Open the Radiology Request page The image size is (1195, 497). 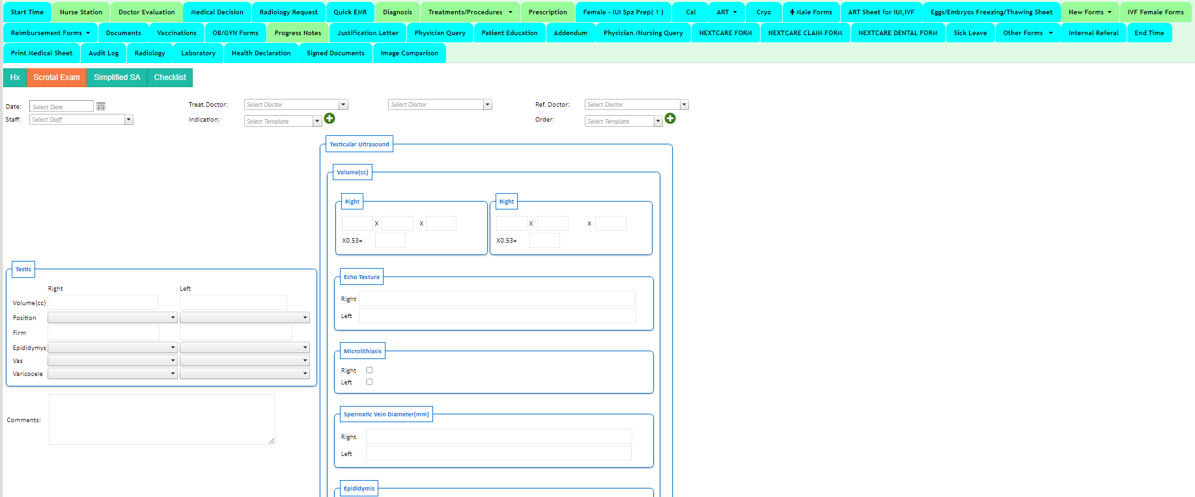click(288, 12)
